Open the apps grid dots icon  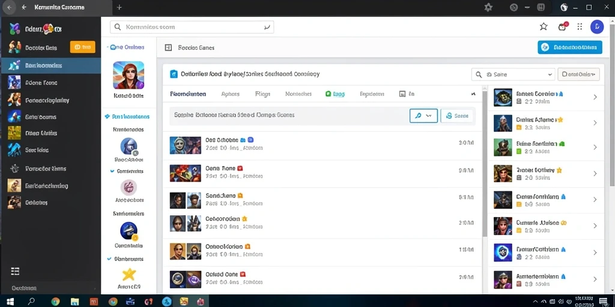click(x=580, y=26)
